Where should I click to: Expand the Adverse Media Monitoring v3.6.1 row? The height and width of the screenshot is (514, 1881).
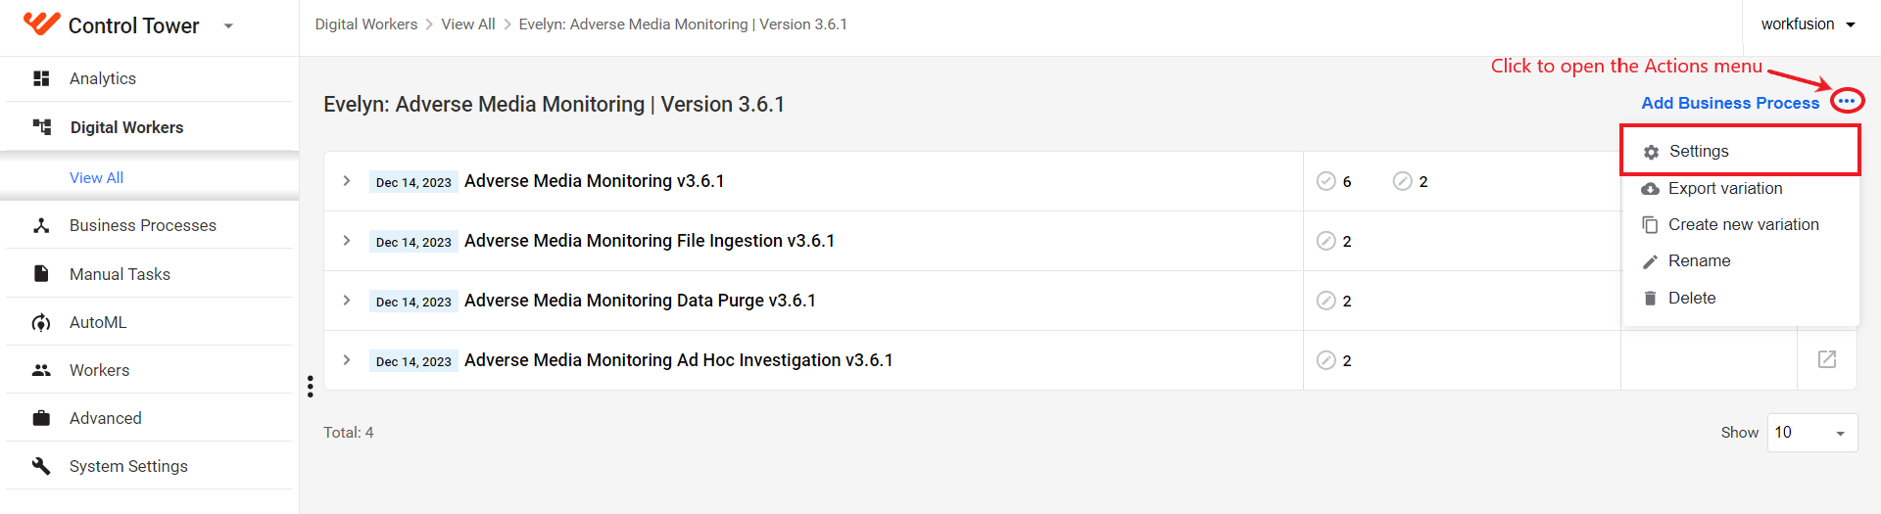[x=347, y=181]
